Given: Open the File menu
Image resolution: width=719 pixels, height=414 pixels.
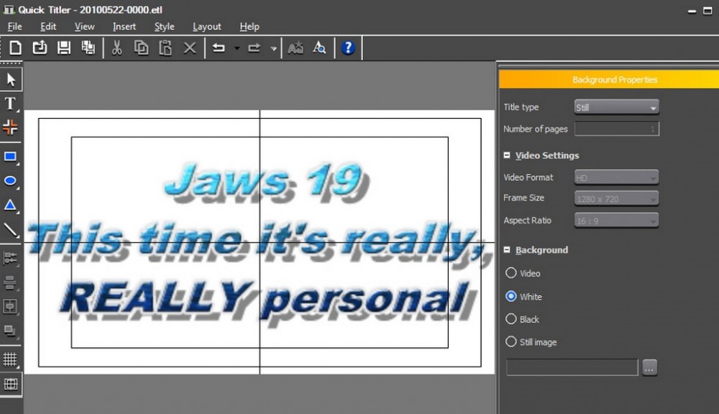Looking at the screenshot, I should 14,27.
